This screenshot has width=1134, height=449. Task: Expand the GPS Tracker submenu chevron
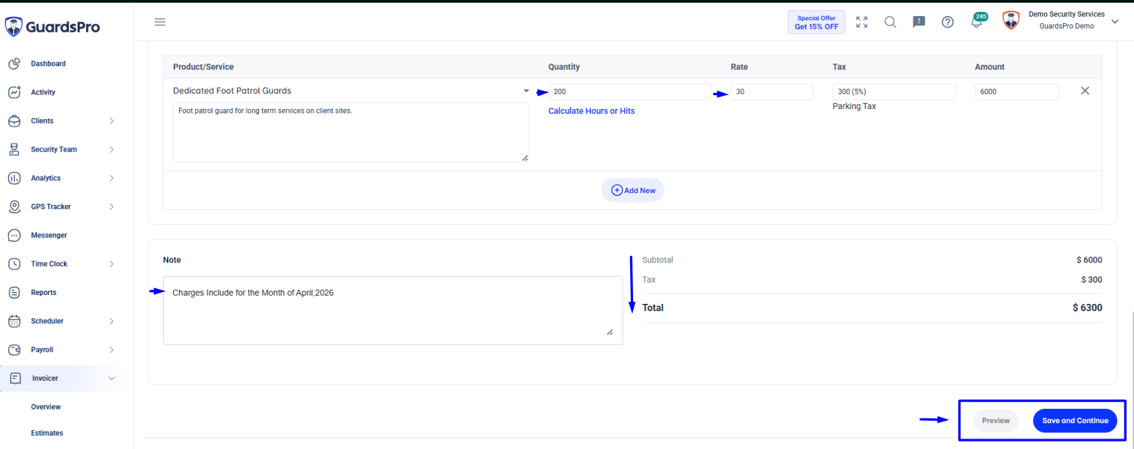pos(111,207)
